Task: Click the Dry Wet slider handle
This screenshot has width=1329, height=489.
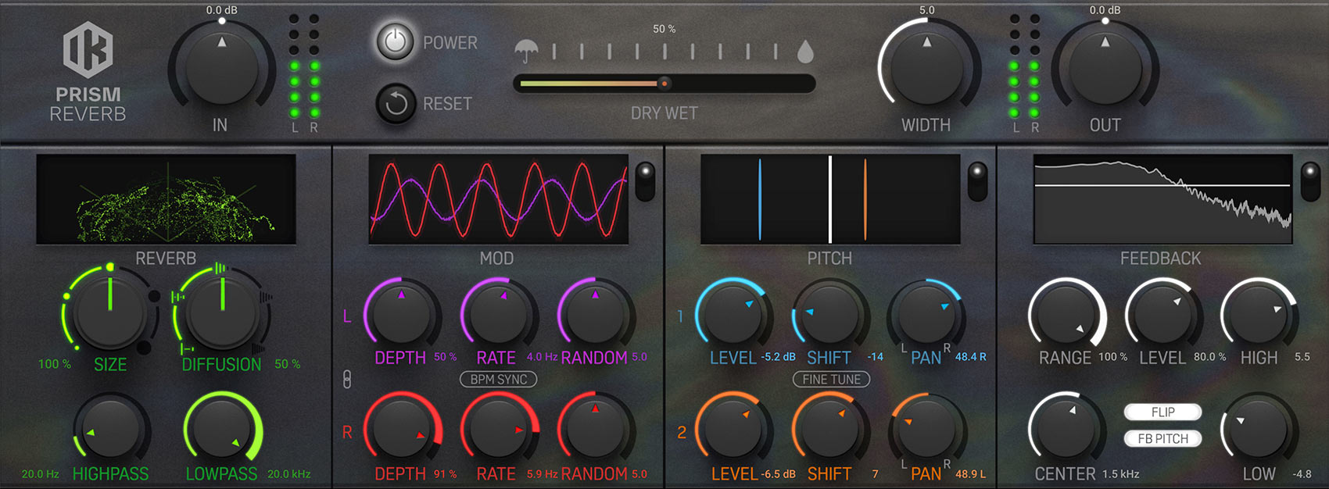Action: coord(664,83)
